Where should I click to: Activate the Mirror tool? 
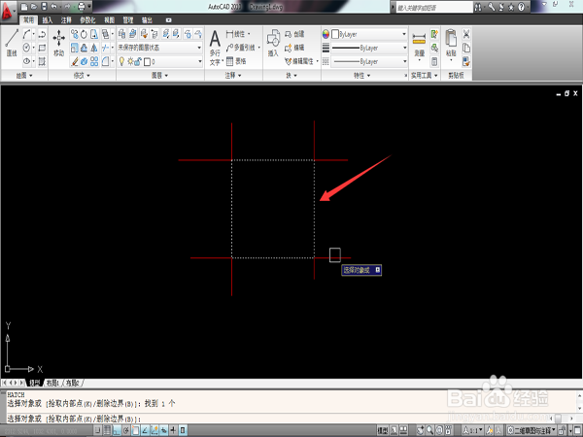(94, 48)
